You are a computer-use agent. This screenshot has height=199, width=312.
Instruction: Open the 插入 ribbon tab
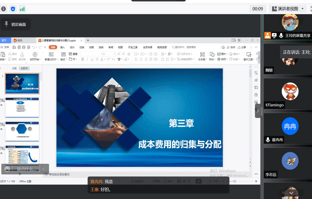click(63, 47)
